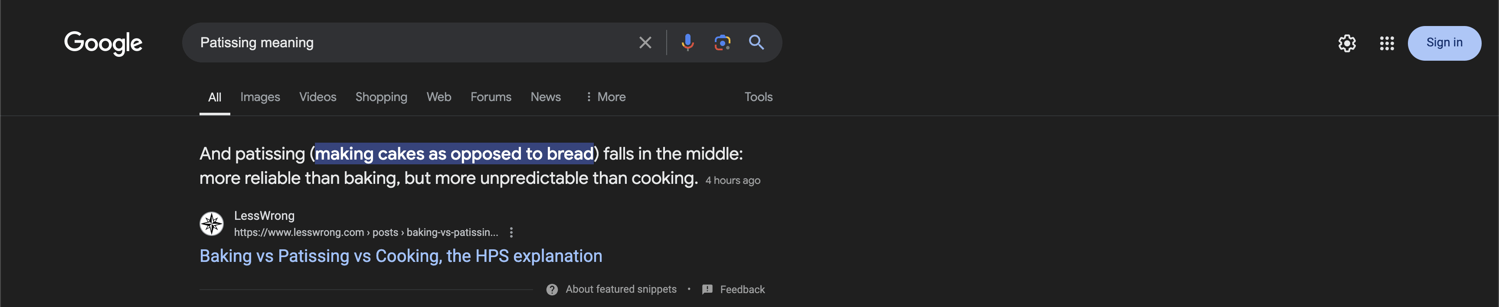1499x307 pixels.
Task: Open the Baking vs Patissing result link
Action: pyautogui.click(x=400, y=256)
